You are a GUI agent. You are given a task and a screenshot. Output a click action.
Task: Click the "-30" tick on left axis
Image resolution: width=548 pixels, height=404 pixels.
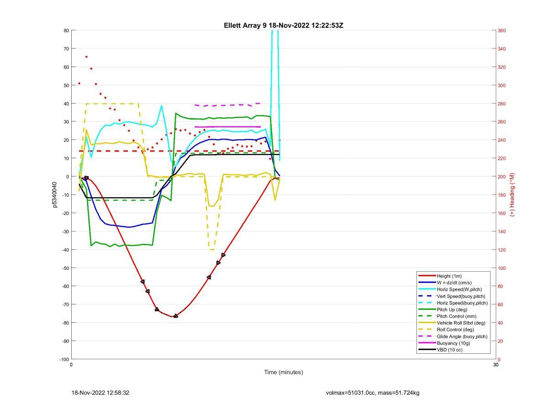(65, 231)
